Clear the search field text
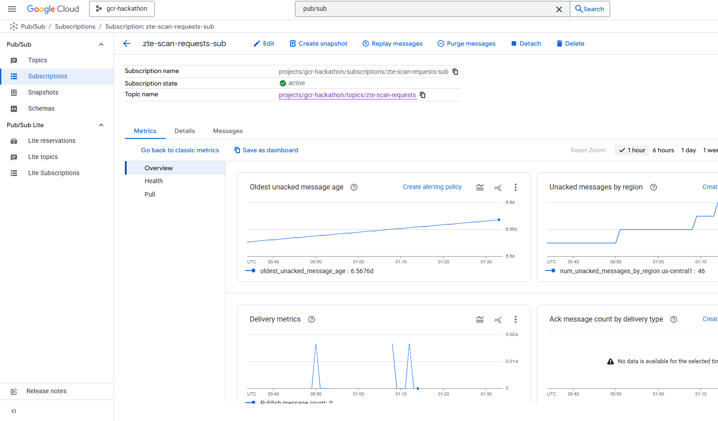This screenshot has width=718, height=421. tap(559, 9)
